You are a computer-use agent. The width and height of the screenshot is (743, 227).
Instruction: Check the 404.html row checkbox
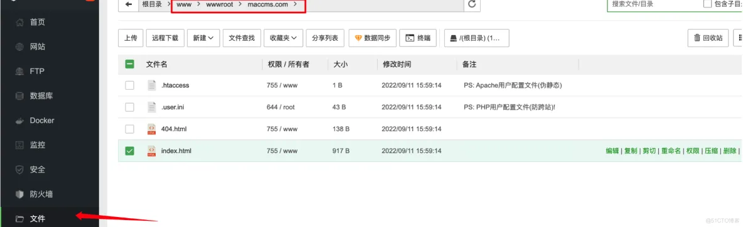click(129, 129)
